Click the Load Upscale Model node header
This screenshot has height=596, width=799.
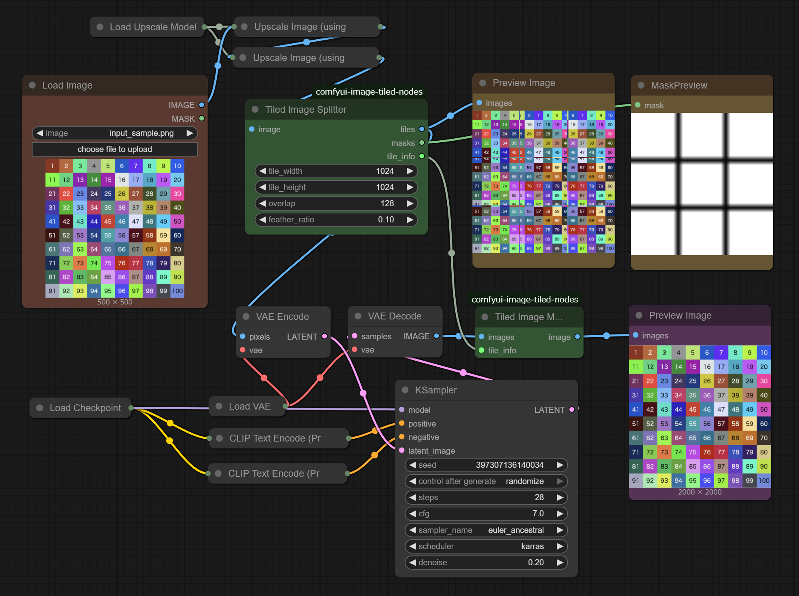click(x=152, y=27)
